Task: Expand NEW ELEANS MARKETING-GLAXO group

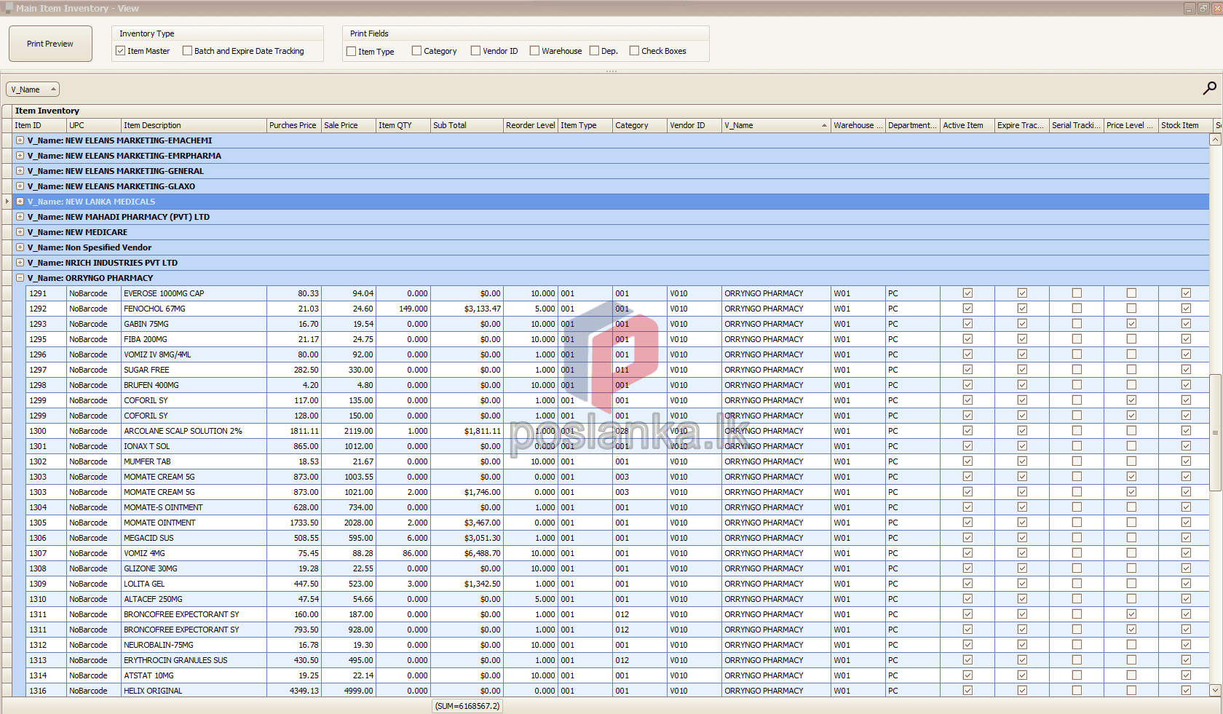Action: (x=20, y=186)
